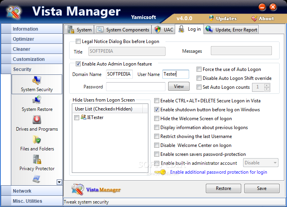The height and width of the screenshot is (207, 287).
Task: Uncheck Enable shutdown button before log on
Action: coord(157,109)
